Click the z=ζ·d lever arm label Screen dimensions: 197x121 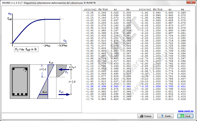[72, 82]
